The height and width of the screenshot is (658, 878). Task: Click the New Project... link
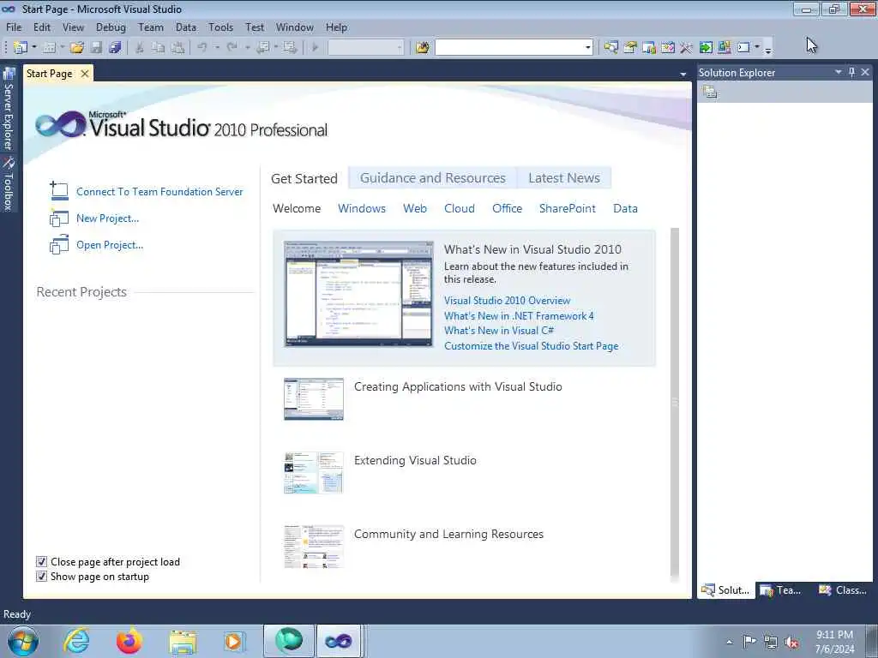pyautogui.click(x=107, y=218)
